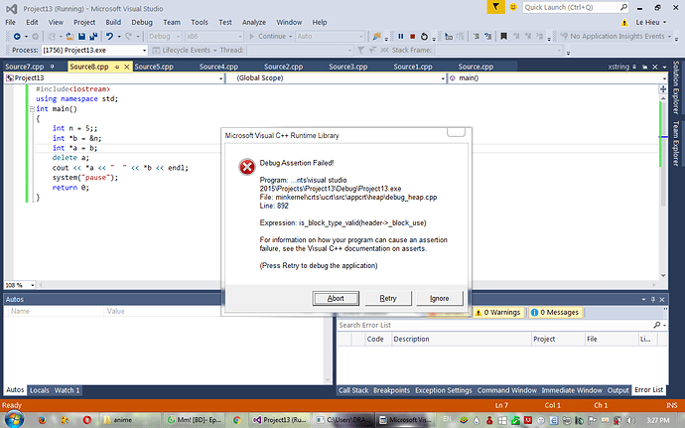Switch to the Call Stack tab

353,390
